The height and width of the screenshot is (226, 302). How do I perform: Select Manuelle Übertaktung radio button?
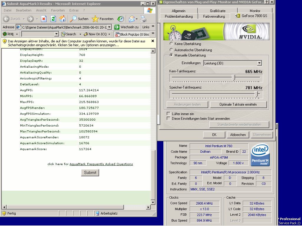click(x=171, y=55)
